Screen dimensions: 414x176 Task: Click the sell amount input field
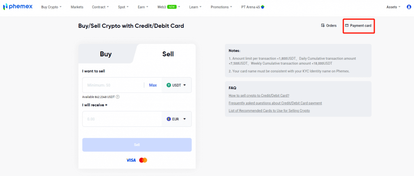pos(113,85)
